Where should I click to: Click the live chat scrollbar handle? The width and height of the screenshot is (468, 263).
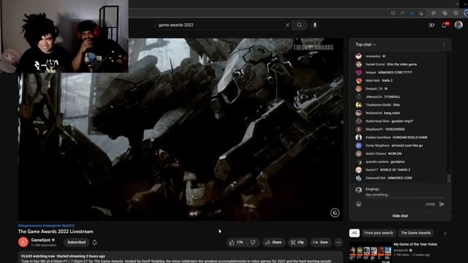pyautogui.click(x=448, y=178)
